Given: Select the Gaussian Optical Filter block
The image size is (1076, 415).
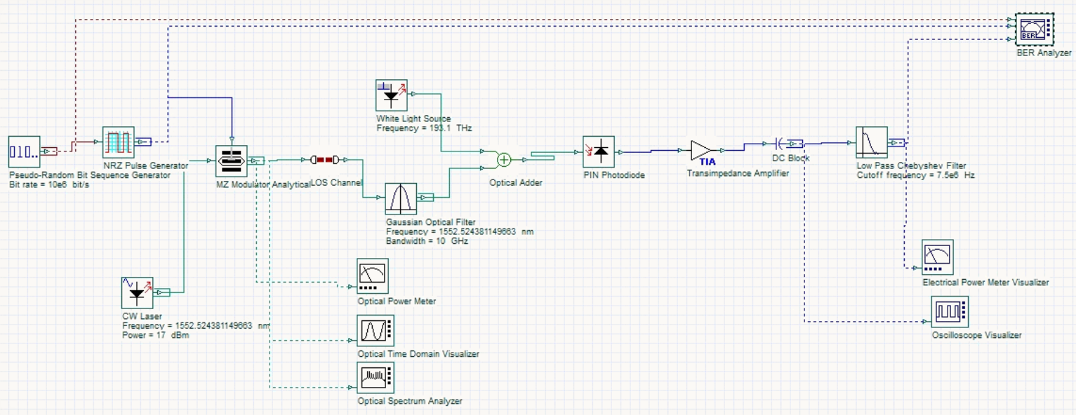Looking at the screenshot, I should 401,199.
